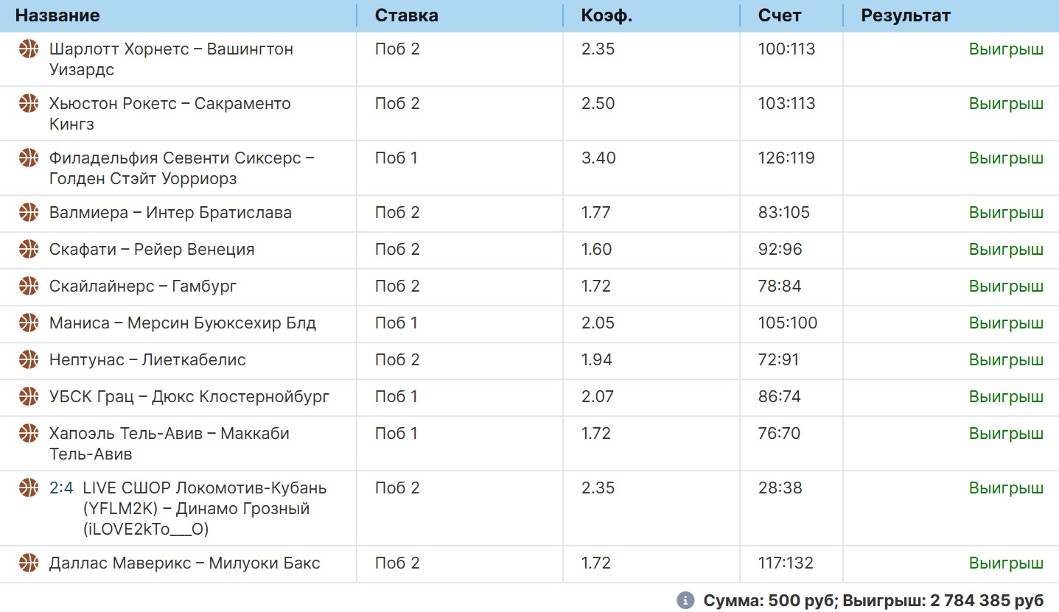Click basketball icon beside LIVE СШОР Локомотив-Кубань
The width and height of the screenshot is (1059, 612).
pos(29,488)
